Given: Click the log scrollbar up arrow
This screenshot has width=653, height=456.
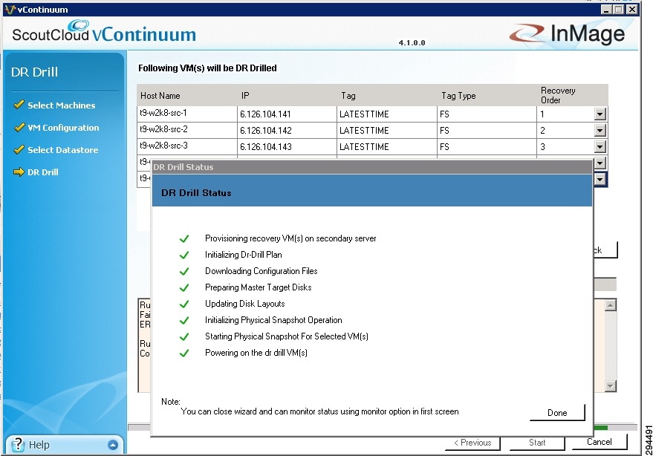Looking at the screenshot, I should tap(610, 305).
